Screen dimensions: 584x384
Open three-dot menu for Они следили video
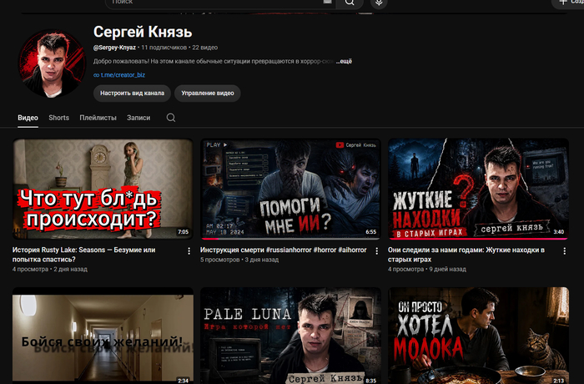tap(564, 251)
